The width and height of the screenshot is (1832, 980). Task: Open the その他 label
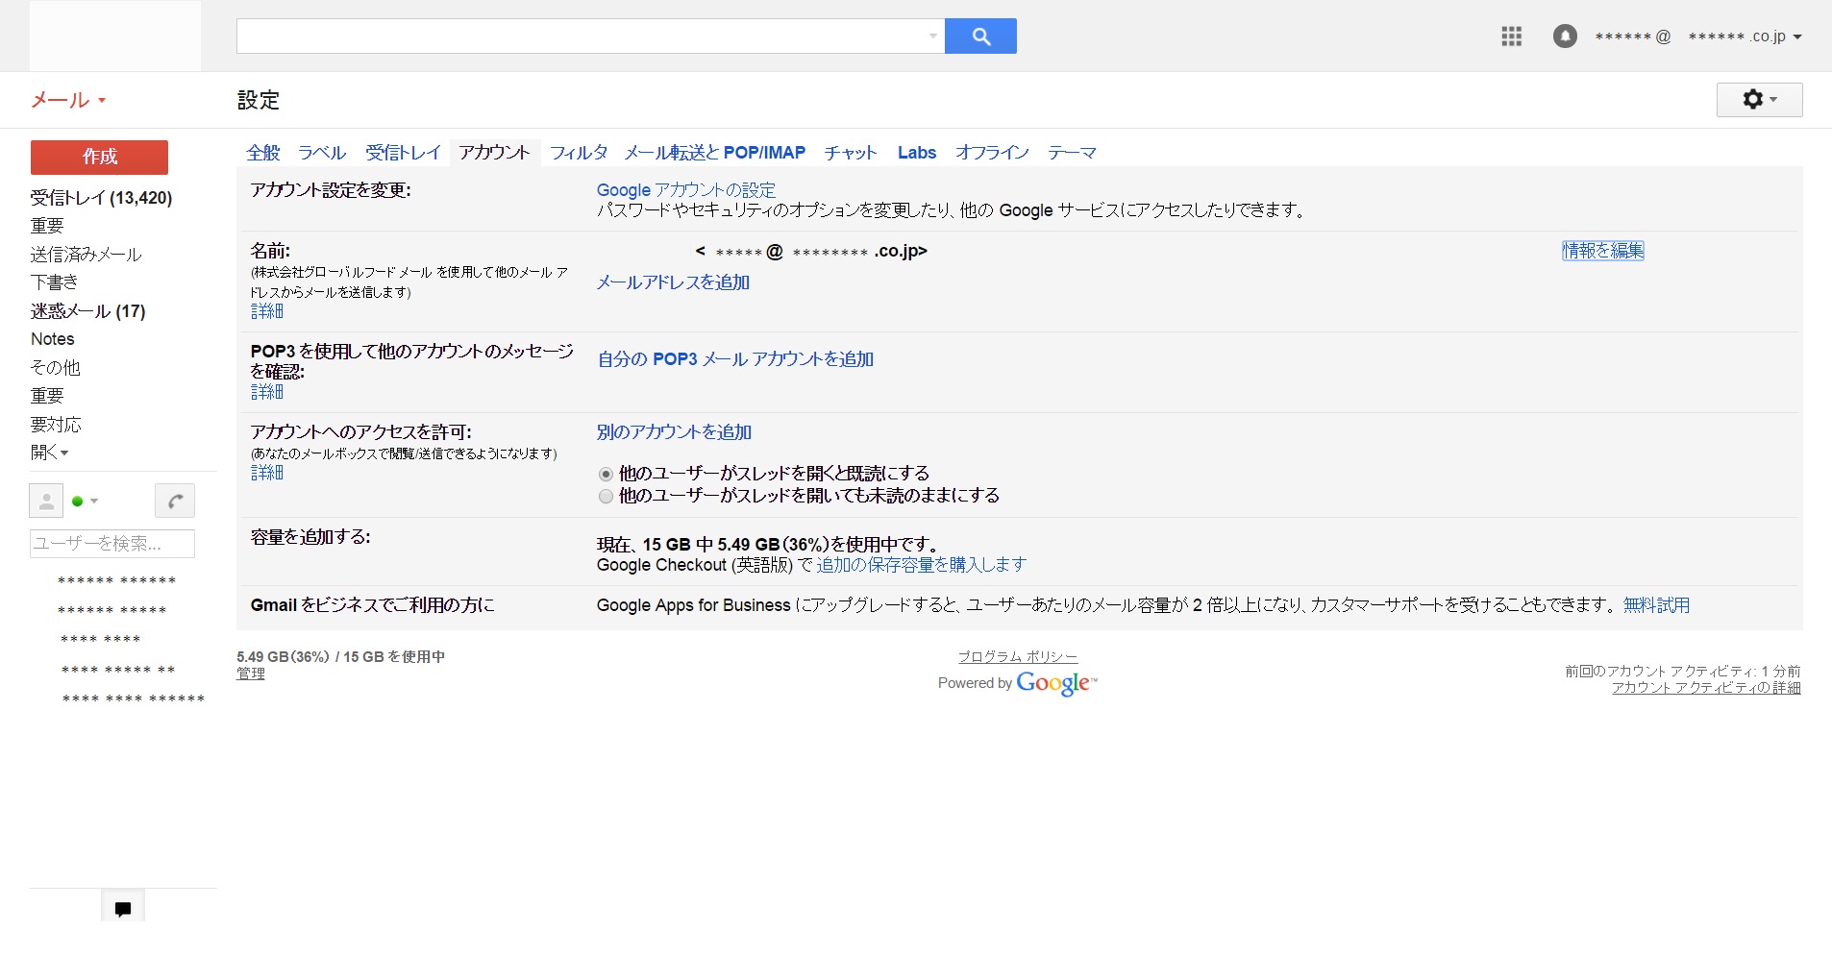[55, 368]
